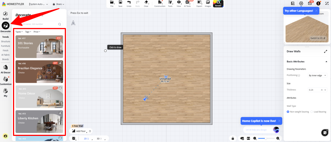This screenshot has height=142, width=331.
Task: Select the Furniture category
Action: tap(6, 46)
